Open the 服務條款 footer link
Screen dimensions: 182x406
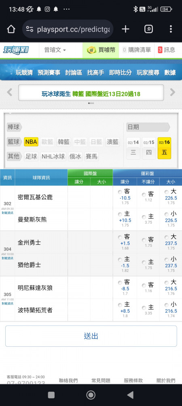[x=133, y=380]
